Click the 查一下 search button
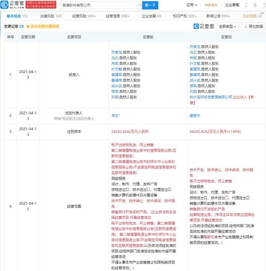The image size is (266, 271). click(x=150, y=5)
